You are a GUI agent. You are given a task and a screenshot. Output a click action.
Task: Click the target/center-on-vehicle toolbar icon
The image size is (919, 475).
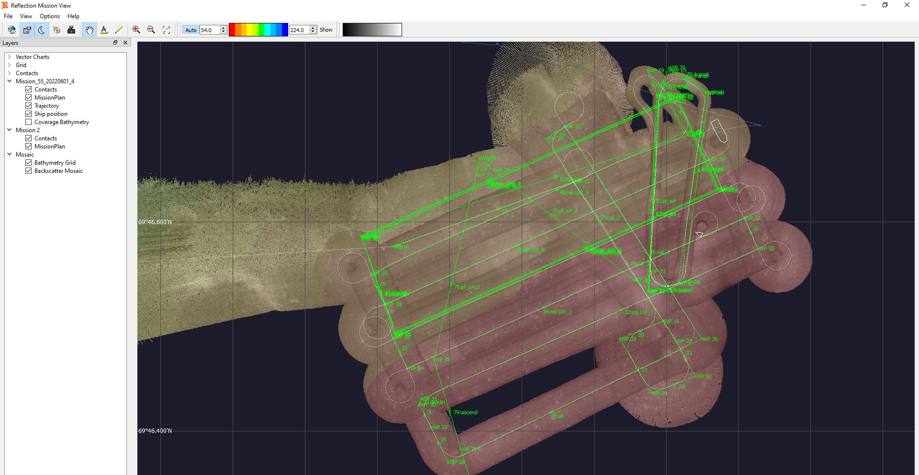point(56,30)
